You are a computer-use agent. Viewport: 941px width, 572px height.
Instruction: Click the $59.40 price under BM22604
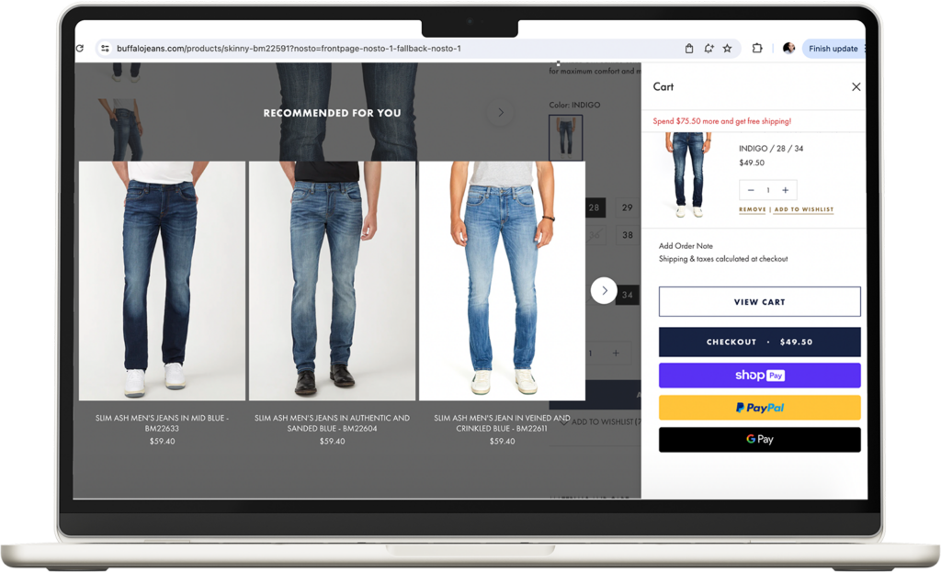[x=332, y=442]
